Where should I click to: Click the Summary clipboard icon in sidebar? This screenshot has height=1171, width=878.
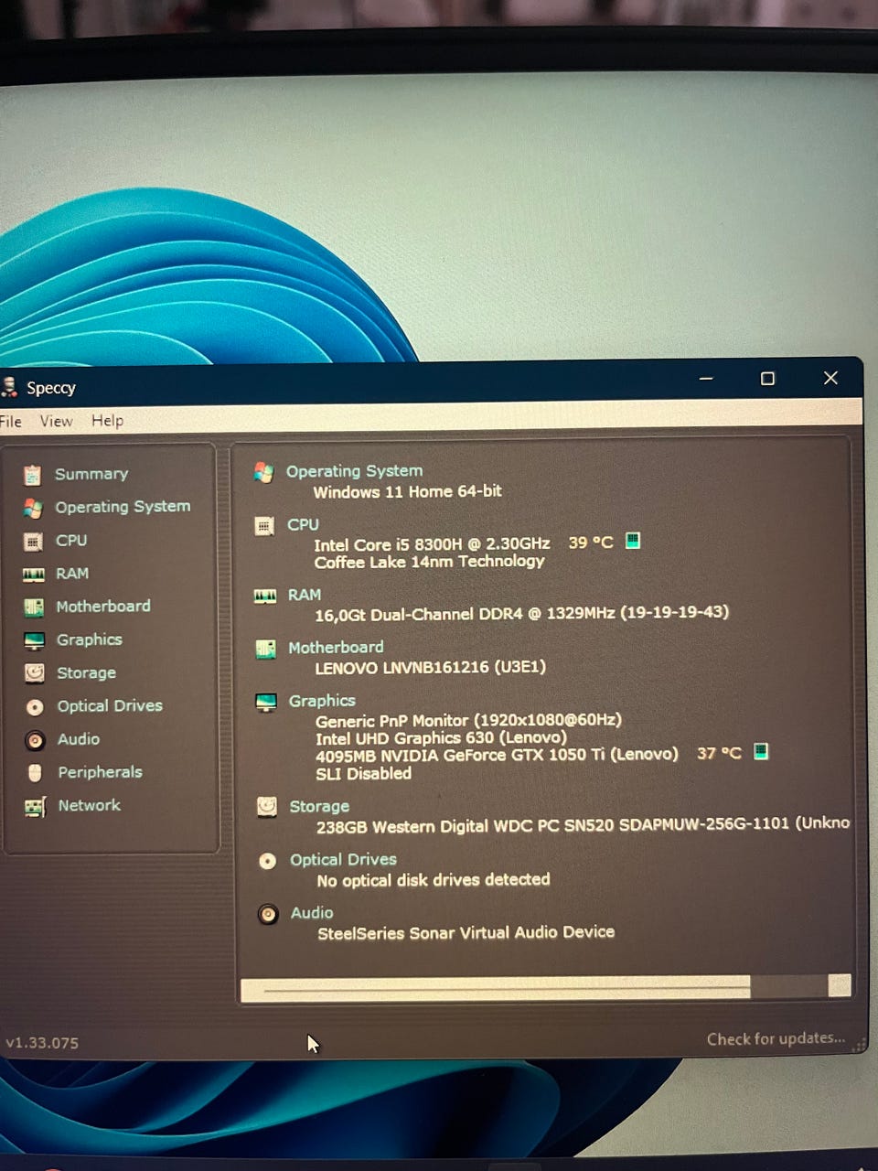coord(33,475)
